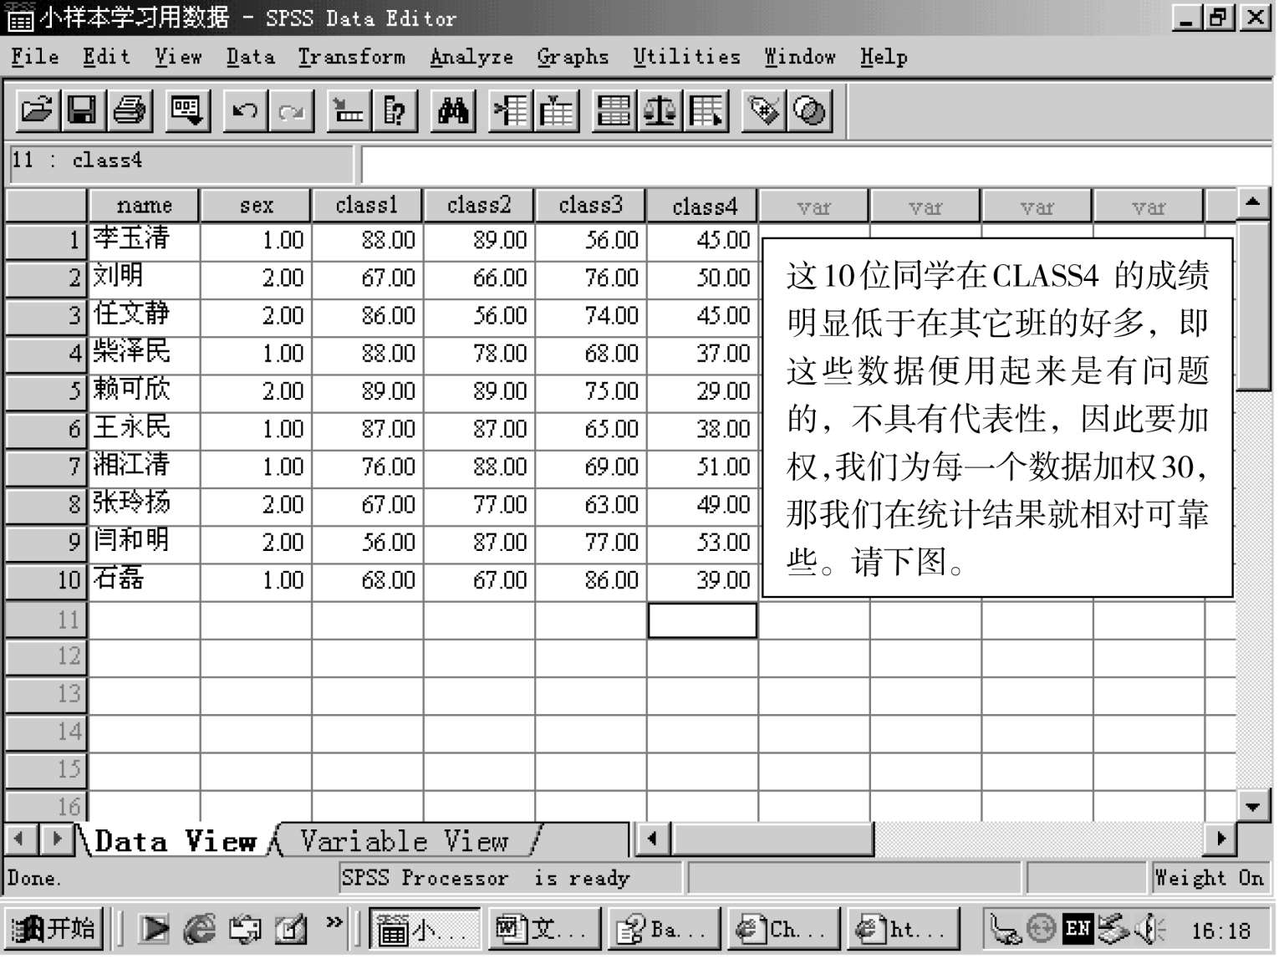The height and width of the screenshot is (964, 1284).
Task: Click the Go to Case icon
Action: (349, 111)
